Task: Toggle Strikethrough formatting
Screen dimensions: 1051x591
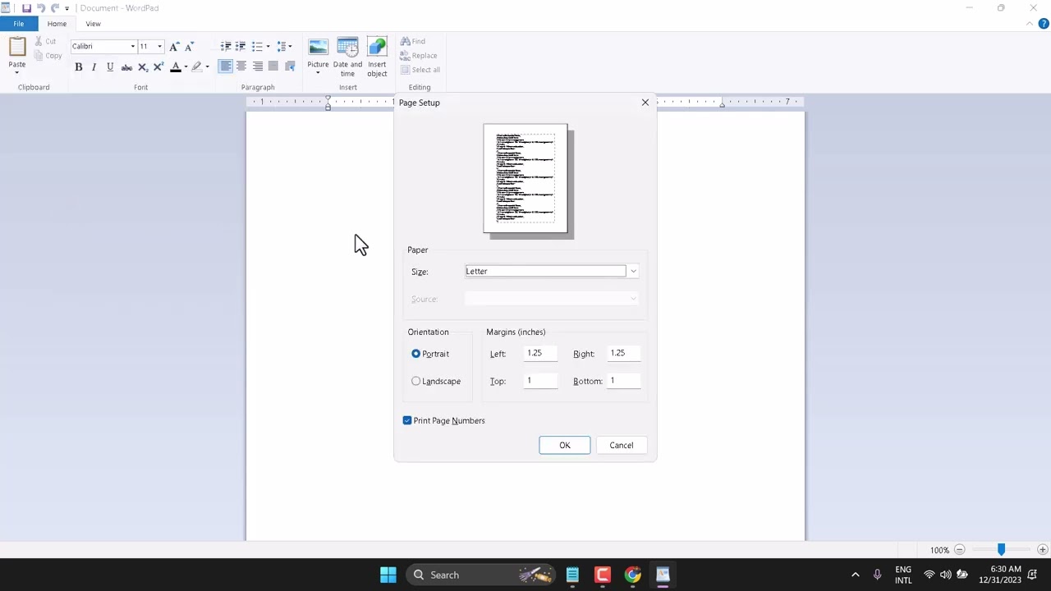Action: [x=126, y=67]
